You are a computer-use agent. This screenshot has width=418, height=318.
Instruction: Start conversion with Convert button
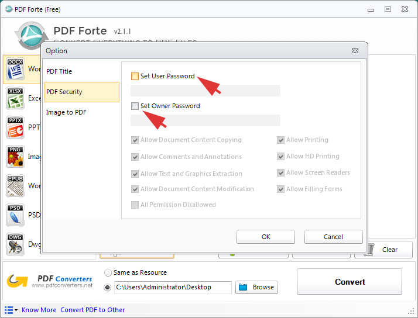350,282
